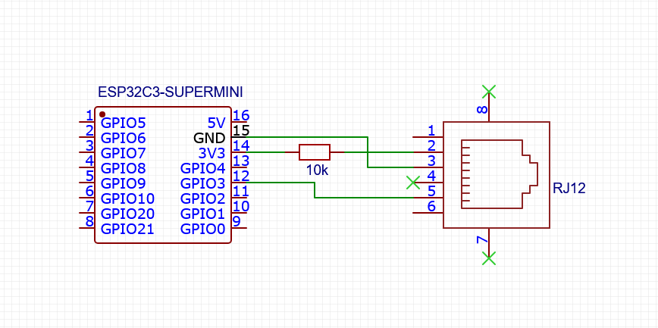The image size is (658, 328).
Task: Select the green wire from GPIO3 pin 12
Action: coord(315,189)
